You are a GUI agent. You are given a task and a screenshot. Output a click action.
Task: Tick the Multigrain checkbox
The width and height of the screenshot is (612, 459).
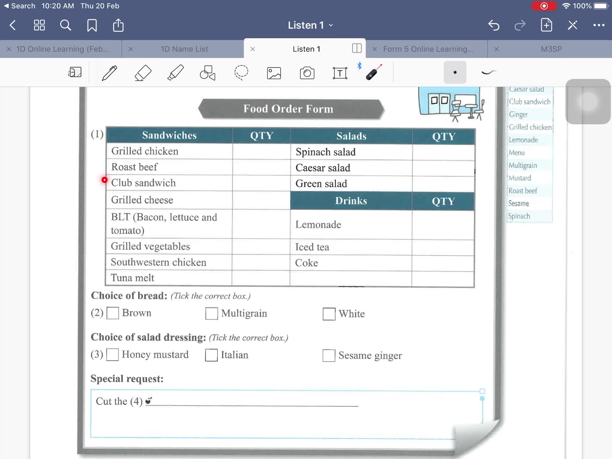pos(211,313)
